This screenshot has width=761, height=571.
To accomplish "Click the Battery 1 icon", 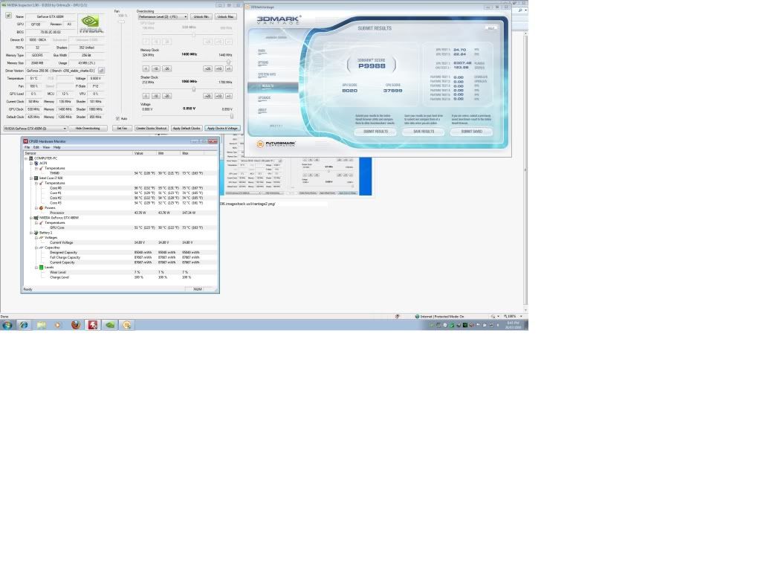I will point(36,233).
